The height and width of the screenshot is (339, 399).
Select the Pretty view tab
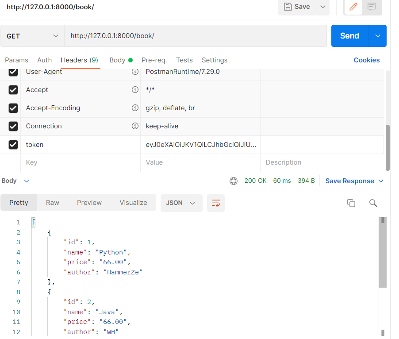pos(19,203)
